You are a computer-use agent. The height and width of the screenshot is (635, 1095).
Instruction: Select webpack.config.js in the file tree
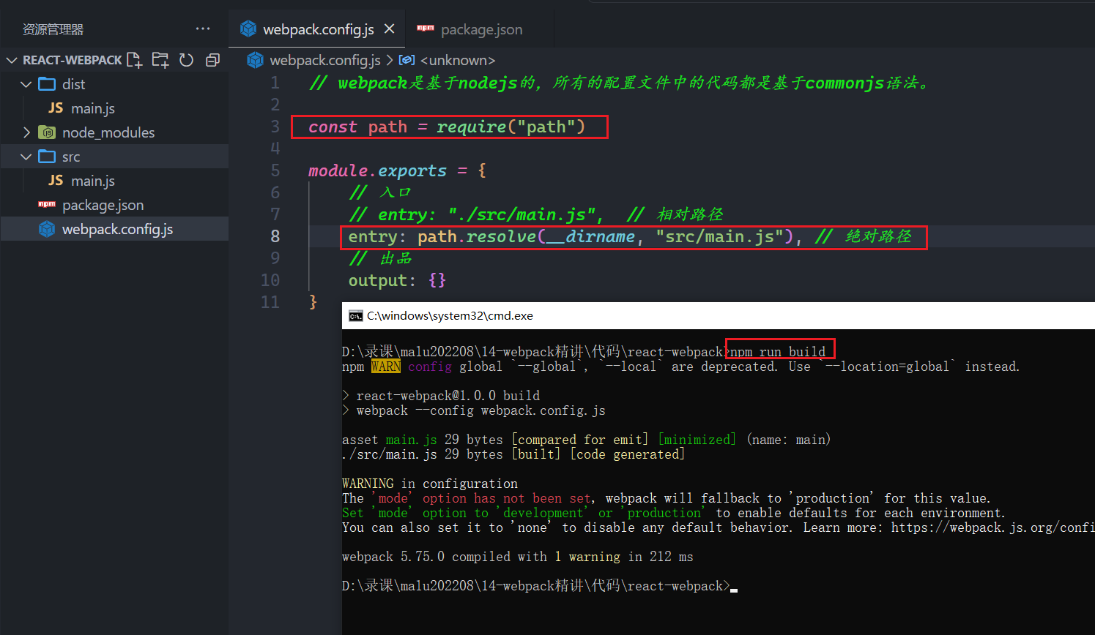[114, 229]
